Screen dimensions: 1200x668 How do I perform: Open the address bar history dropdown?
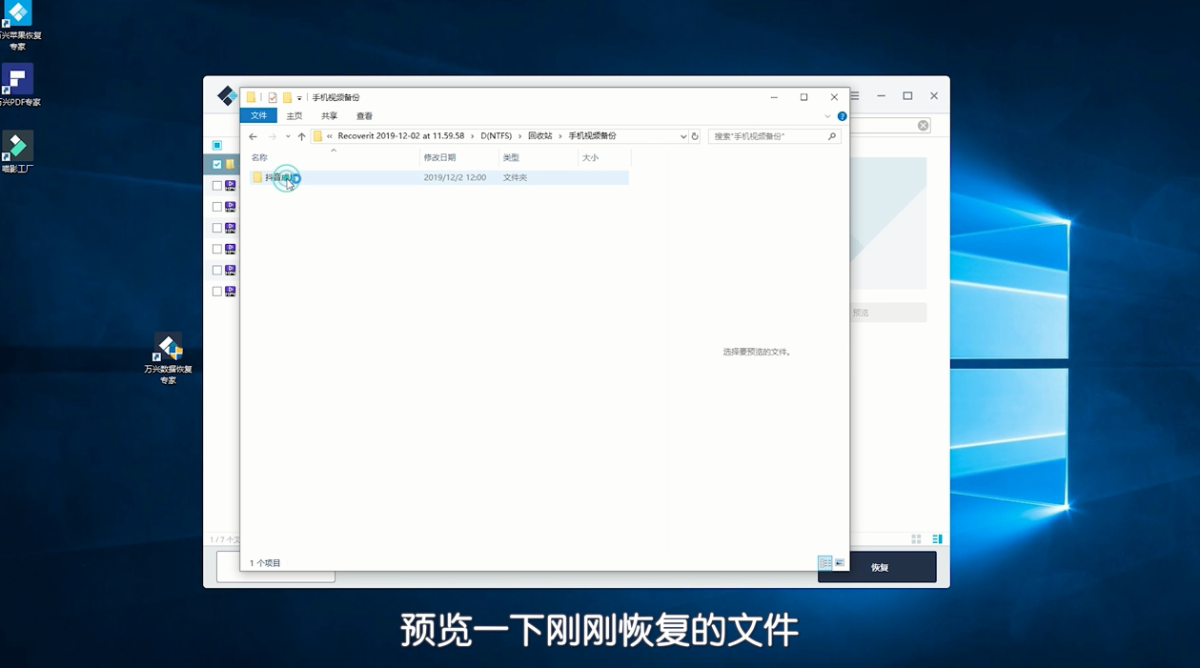(x=682, y=136)
